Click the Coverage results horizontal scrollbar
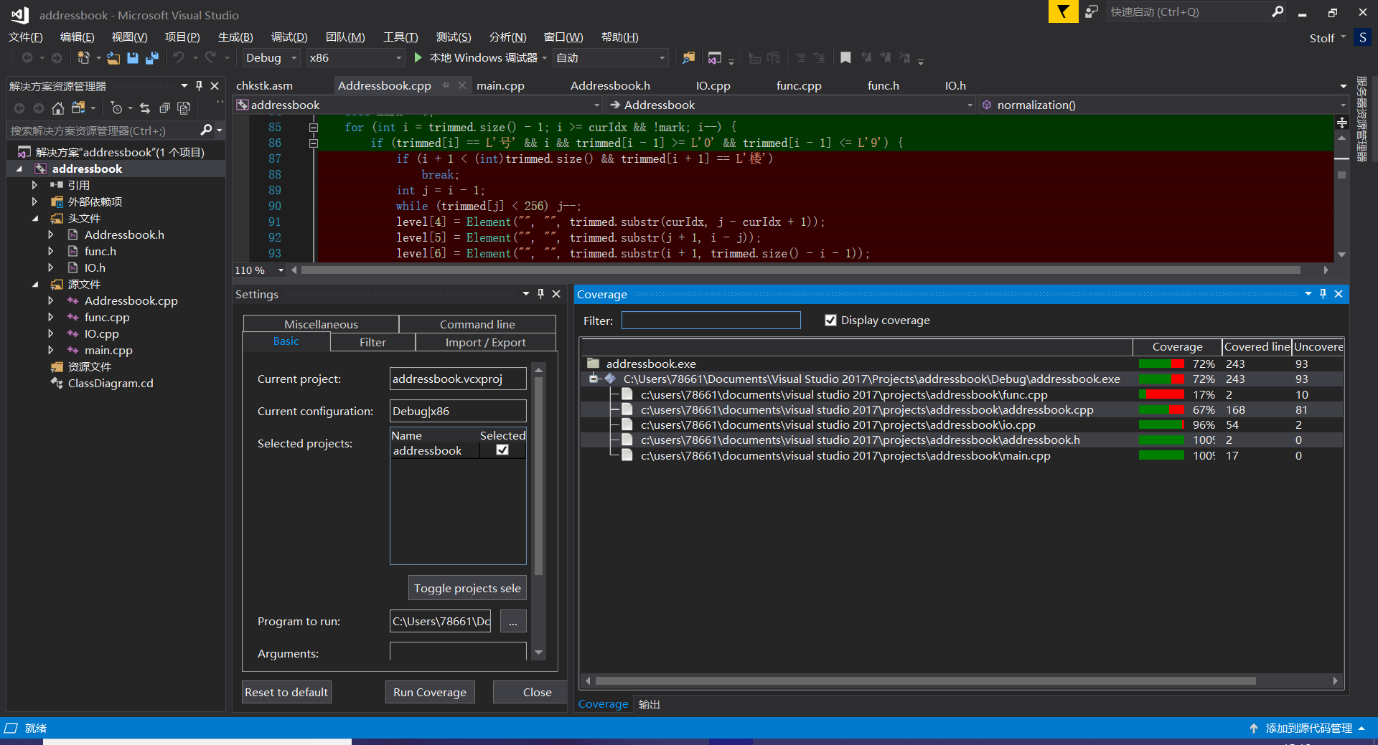The image size is (1378, 745). coord(925,680)
